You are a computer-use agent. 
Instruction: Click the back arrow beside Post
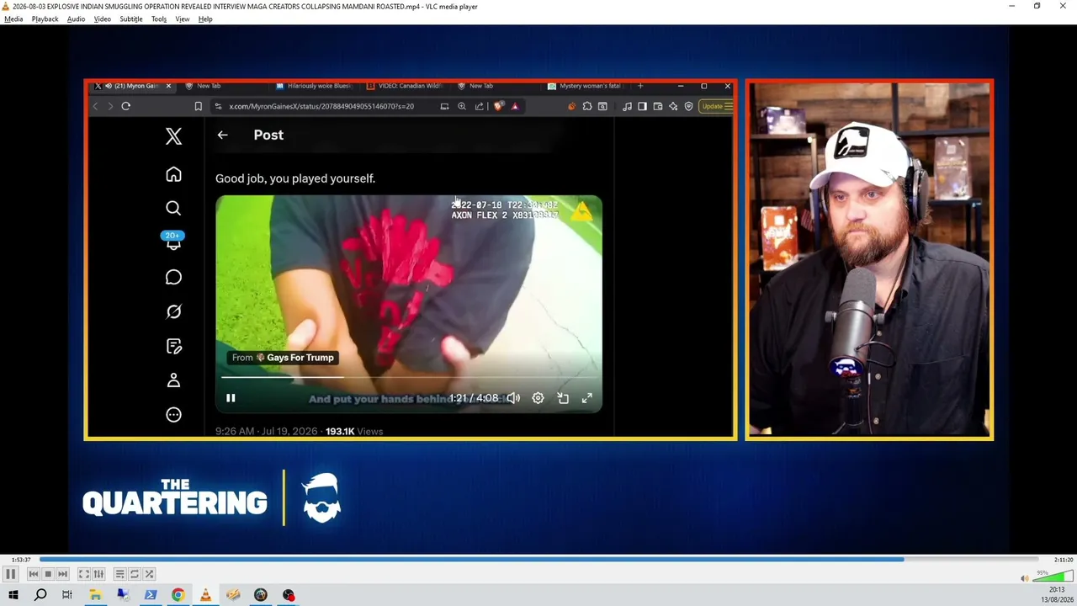point(222,135)
